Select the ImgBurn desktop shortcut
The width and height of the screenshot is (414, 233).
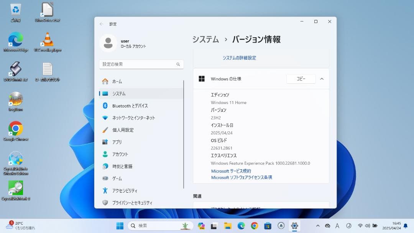point(16,101)
